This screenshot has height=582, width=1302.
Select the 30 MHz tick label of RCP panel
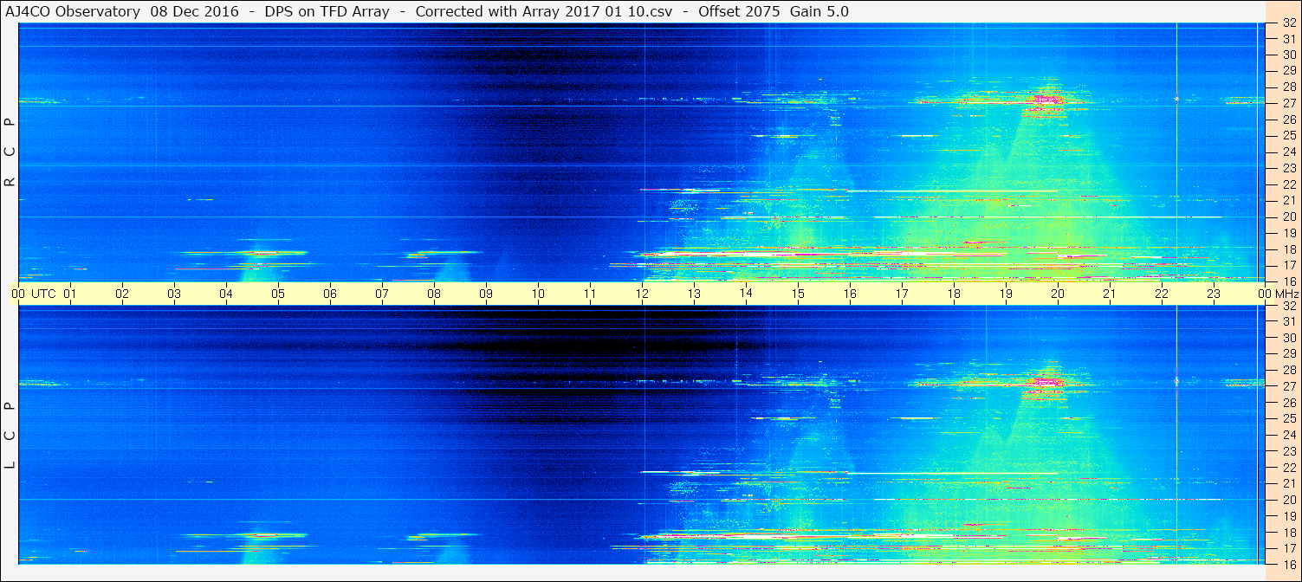[1289, 55]
